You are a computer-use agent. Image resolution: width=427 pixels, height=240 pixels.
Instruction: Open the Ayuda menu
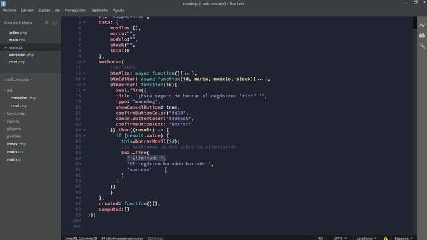coord(119,11)
